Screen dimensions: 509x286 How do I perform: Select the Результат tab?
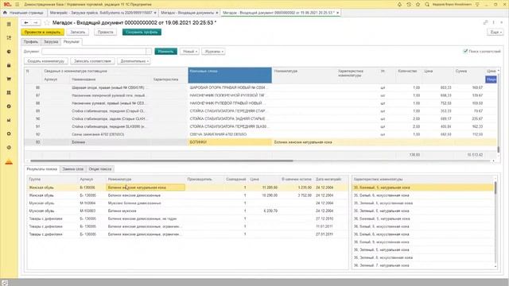(x=72, y=42)
